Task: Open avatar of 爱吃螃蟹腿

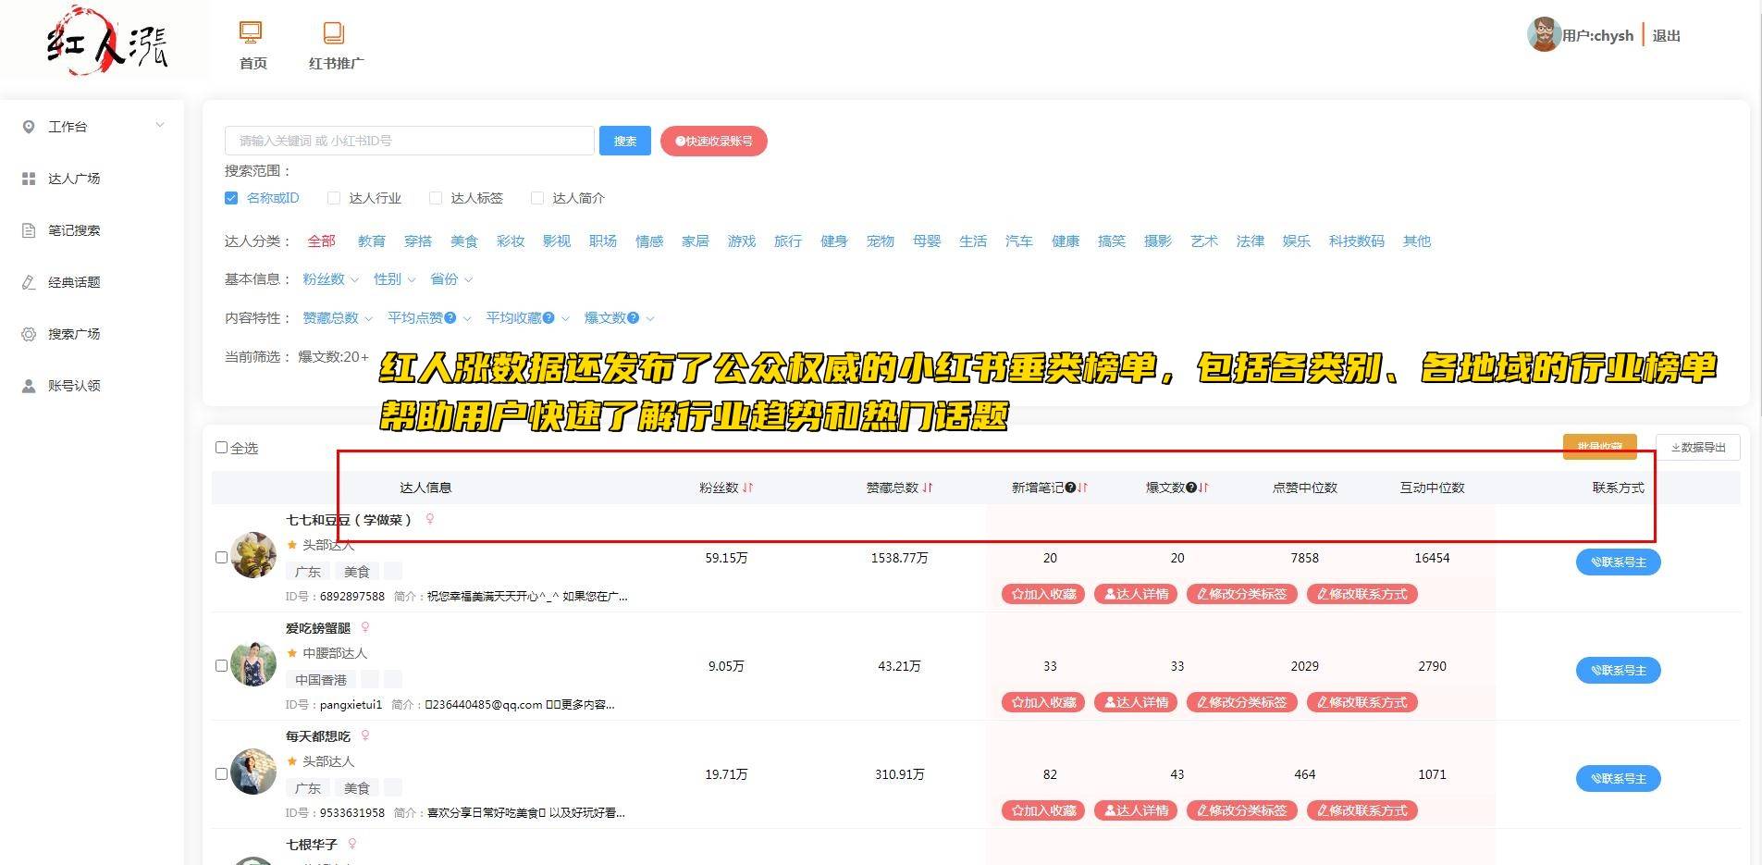Action: (x=253, y=663)
